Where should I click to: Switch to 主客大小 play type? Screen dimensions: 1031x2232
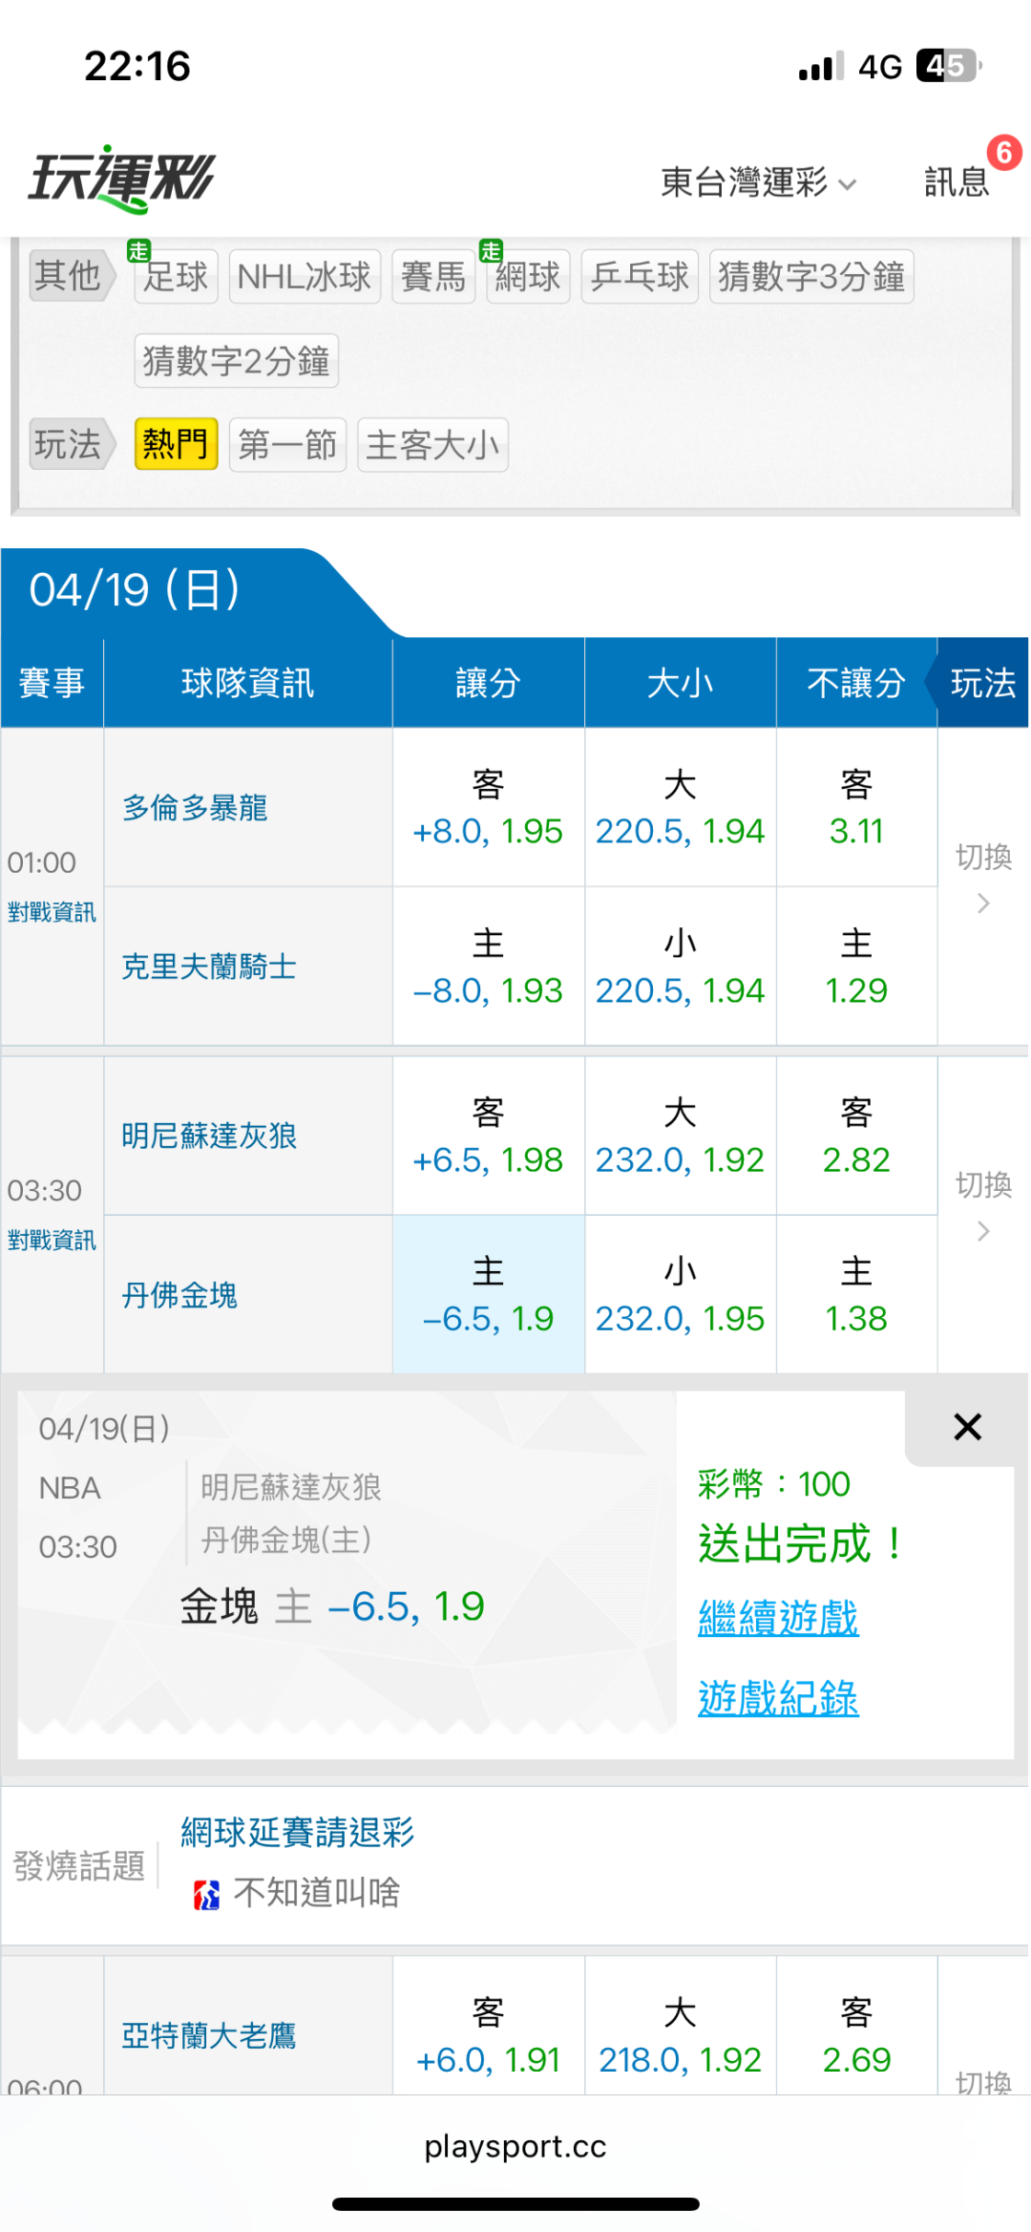point(432,445)
